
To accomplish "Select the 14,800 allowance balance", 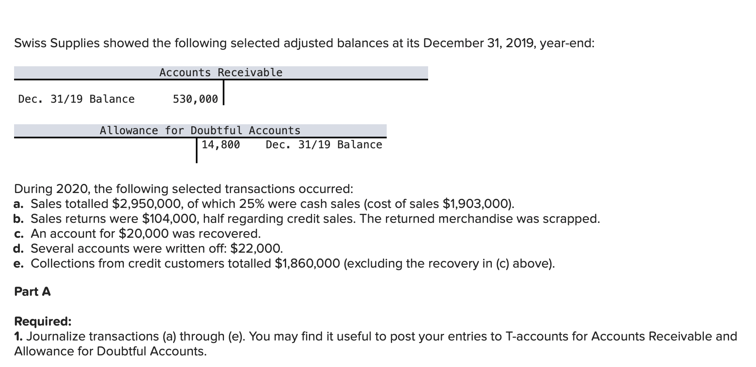I will pyautogui.click(x=221, y=145).
